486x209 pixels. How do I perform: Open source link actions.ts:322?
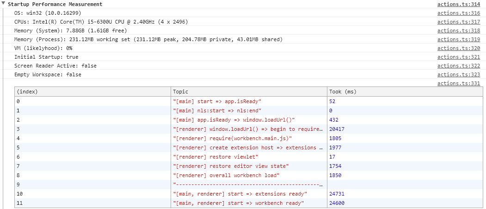point(458,66)
